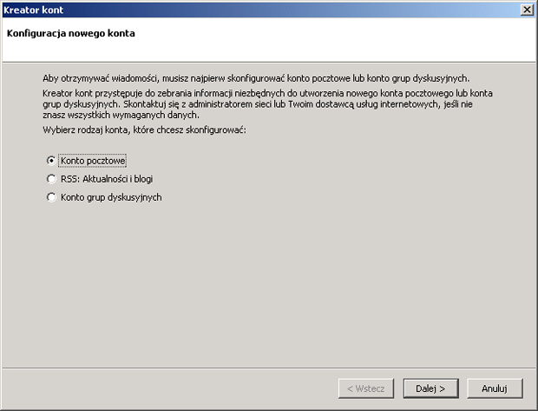The image size is (538, 411).
Task: Pick the Konto grup dyskusyjnych radio button
Action: [x=51, y=197]
